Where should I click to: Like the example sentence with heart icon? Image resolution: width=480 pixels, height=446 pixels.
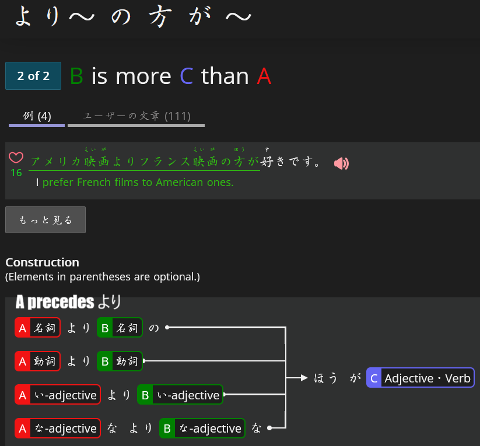pos(16,157)
